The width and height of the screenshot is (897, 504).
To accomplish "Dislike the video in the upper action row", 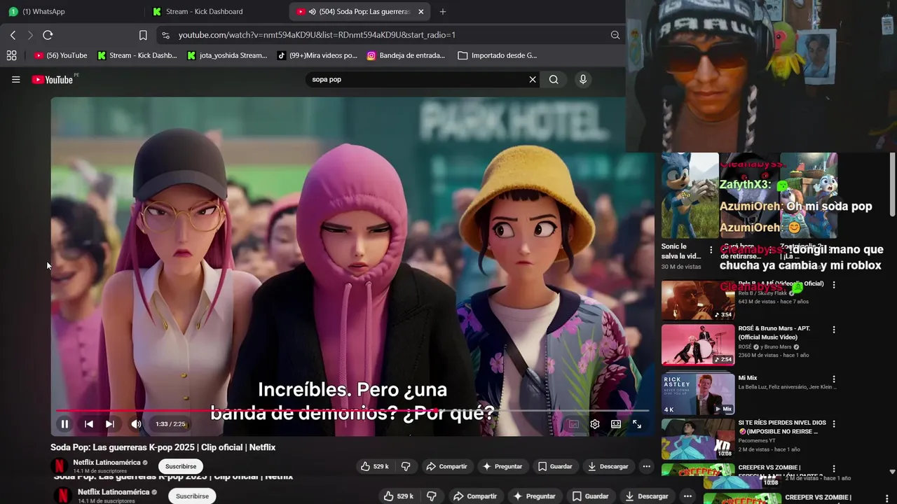I will (406, 466).
